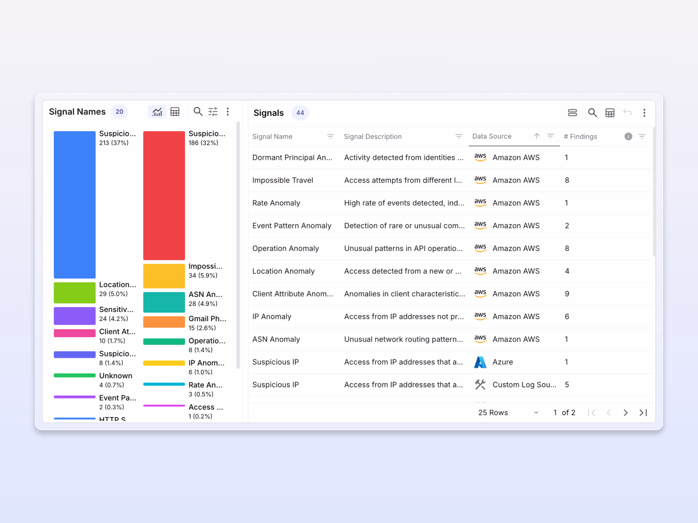Select the blue Suspicio... 213 bar

point(75,205)
